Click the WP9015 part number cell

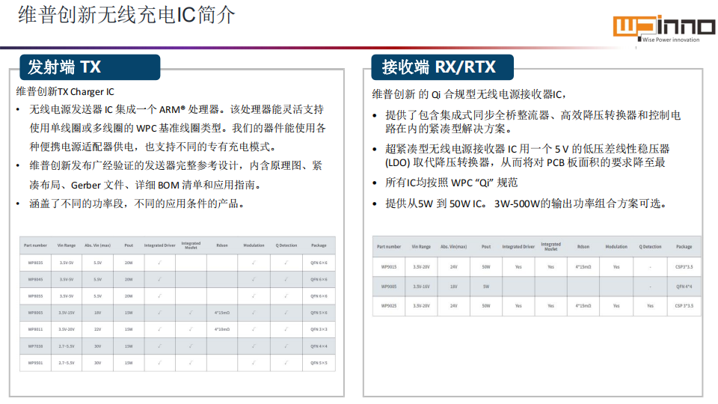tap(389, 267)
